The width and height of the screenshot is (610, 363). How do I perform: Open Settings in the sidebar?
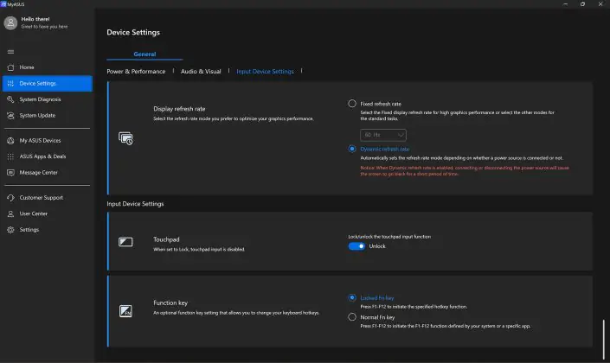[x=48, y=230]
